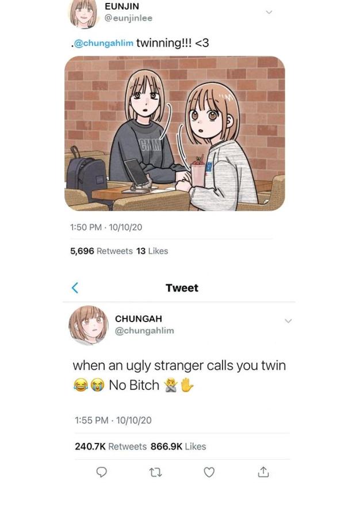
Task: Go back using the blue chevron
Action: click(x=75, y=288)
